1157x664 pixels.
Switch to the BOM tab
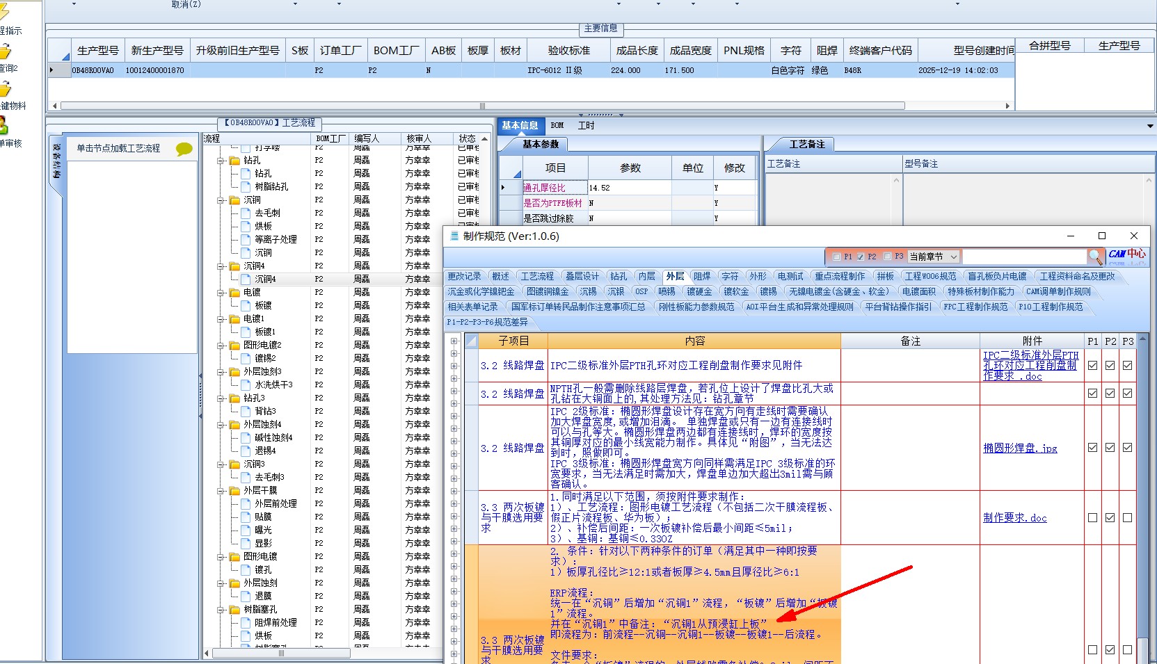point(557,126)
